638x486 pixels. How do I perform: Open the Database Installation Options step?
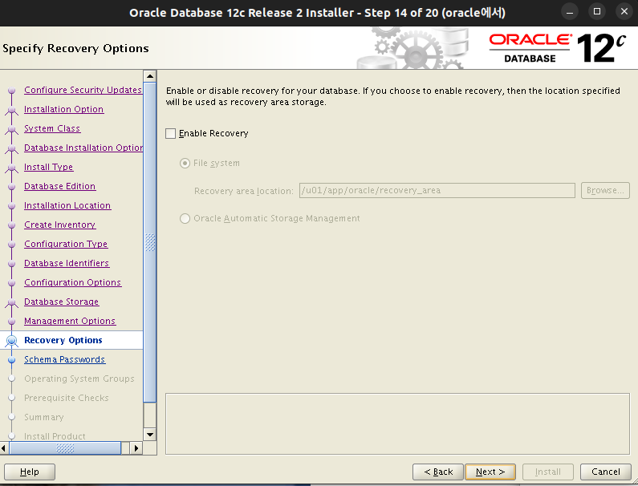(x=83, y=148)
